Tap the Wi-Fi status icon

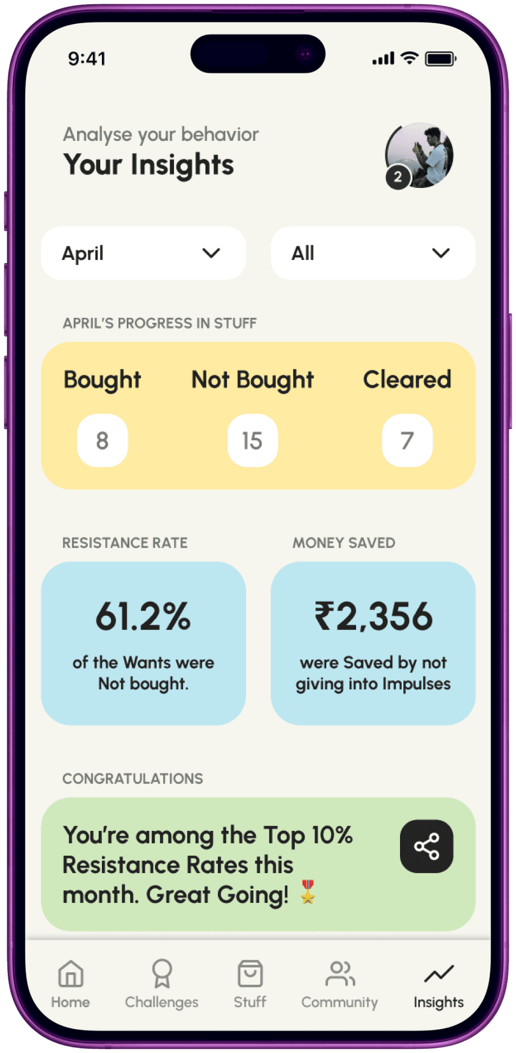(x=410, y=58)
